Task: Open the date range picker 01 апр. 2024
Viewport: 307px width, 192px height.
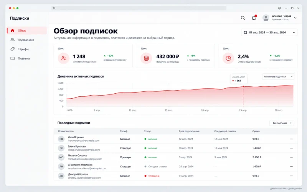Action: pos(269,33)
